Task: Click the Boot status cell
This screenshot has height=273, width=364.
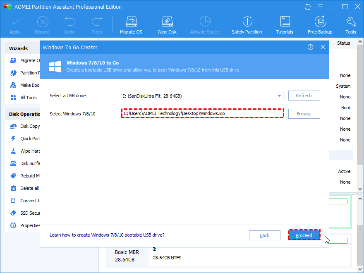Action: (x=346, y=108)
